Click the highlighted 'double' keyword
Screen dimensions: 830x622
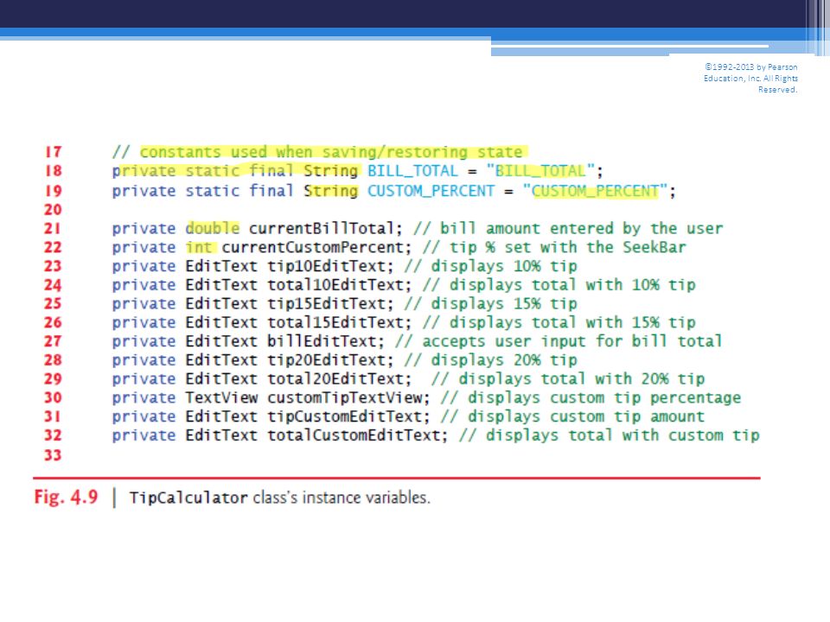pos(213,228)
